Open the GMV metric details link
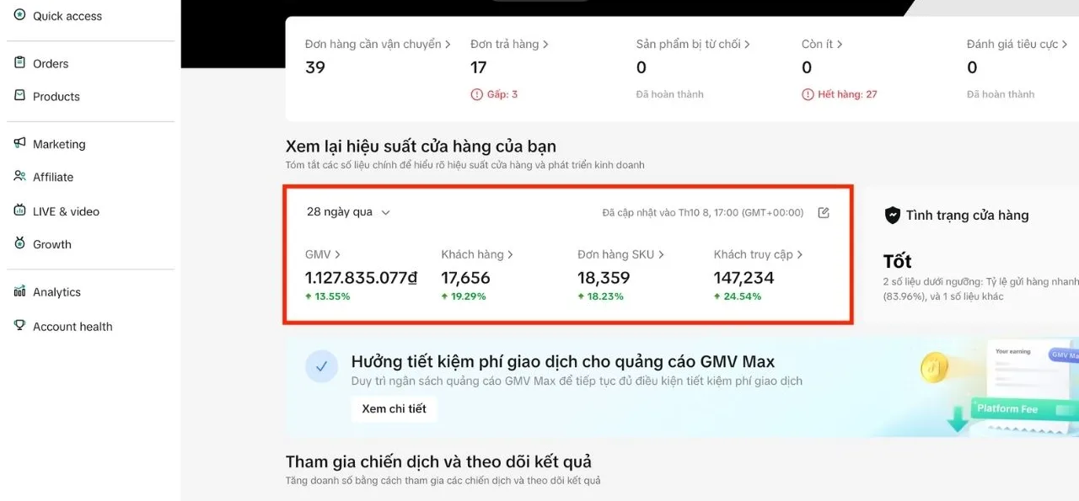Viewport: 1079px width, 501px height. tap(323, 254)
